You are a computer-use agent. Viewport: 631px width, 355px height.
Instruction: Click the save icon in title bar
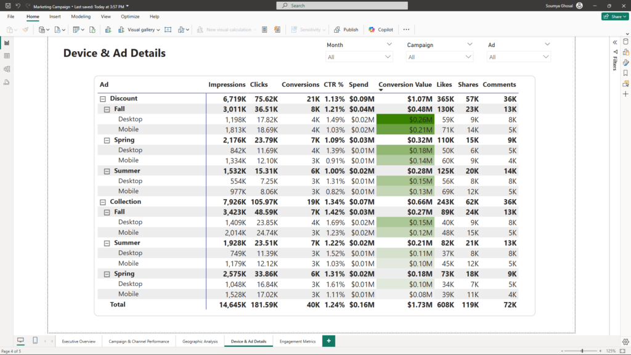tap(7, 6)
